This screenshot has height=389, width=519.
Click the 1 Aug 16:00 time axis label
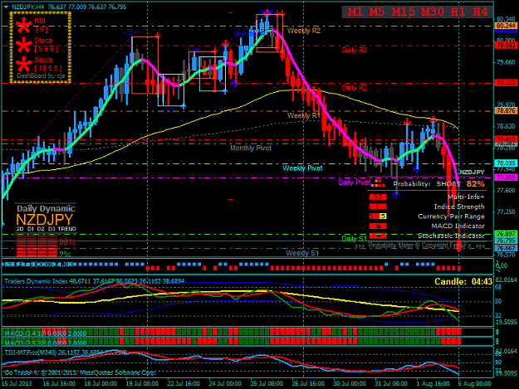(x=433, y=384)
